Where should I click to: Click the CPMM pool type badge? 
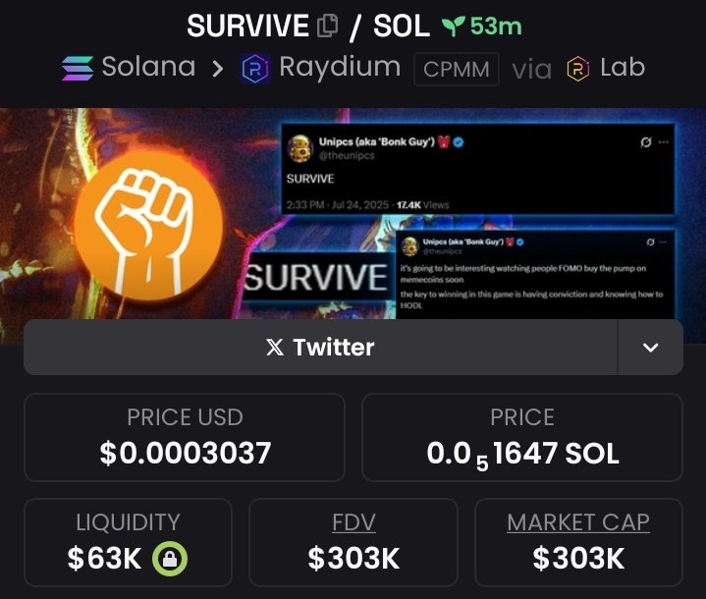pyautogui.click(x=457, y=69)
